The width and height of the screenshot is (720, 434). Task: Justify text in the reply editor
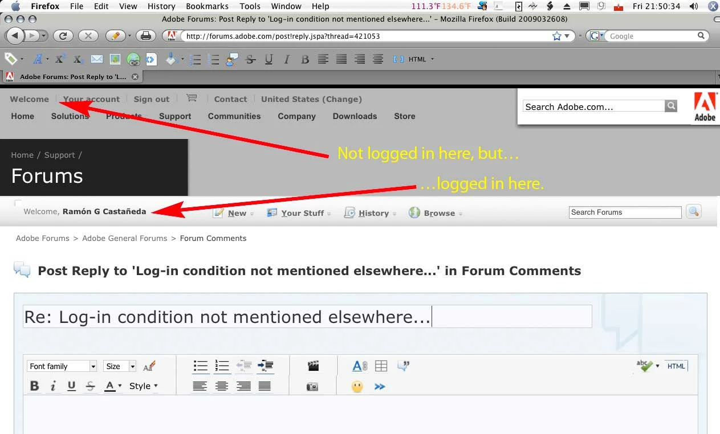[x=265, y=386]
